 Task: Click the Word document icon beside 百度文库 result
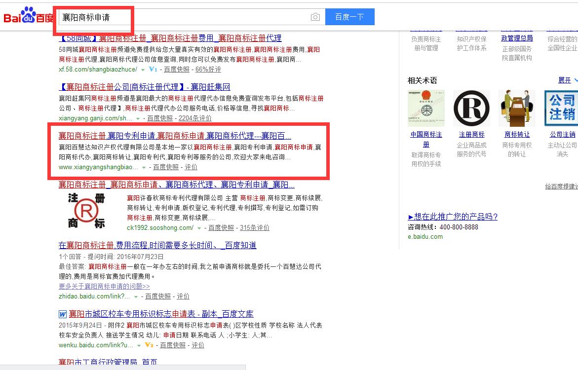tap(63, 314)
